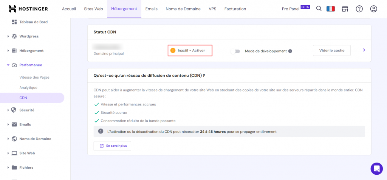Expand the Site Web sidebar section arrow

tap(8, 153)
